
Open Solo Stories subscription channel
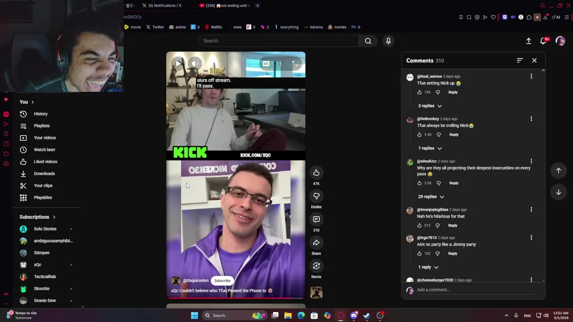point(45,229)
